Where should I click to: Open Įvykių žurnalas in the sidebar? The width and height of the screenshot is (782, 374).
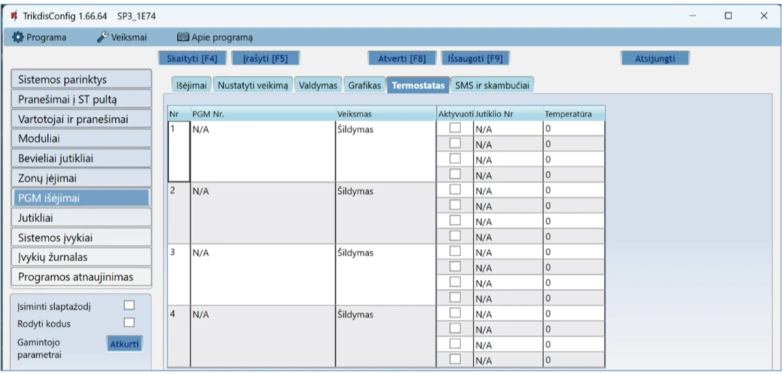[81, 257]
